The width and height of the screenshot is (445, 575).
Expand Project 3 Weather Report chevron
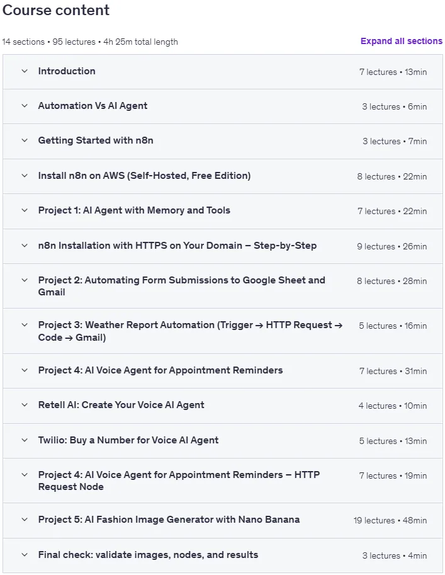point(25,325)
